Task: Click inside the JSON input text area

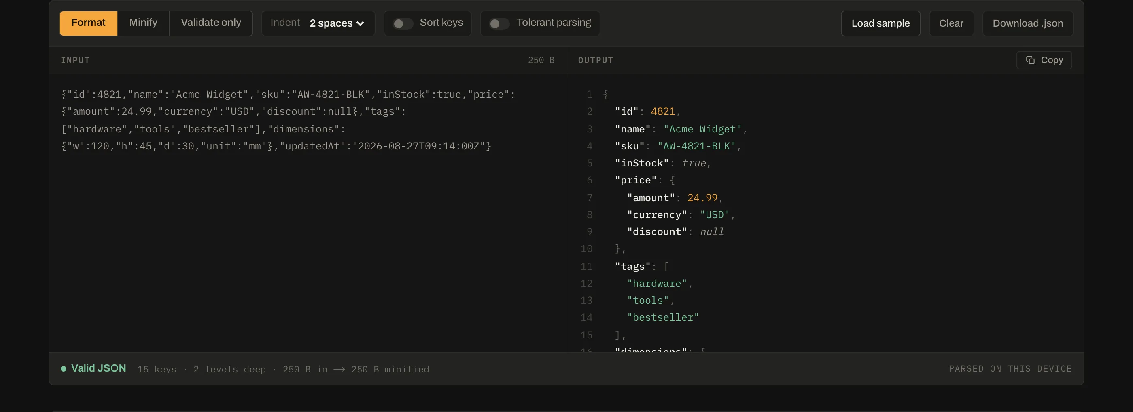Action: 308,212
